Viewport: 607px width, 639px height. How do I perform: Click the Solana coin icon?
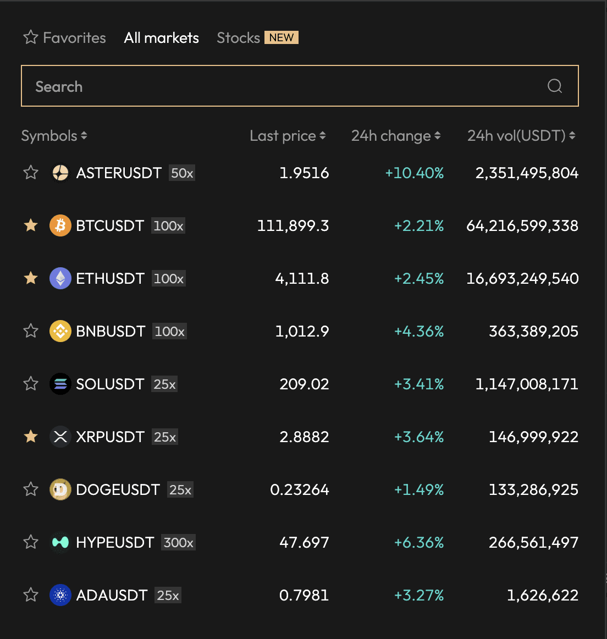pos(60,384)
